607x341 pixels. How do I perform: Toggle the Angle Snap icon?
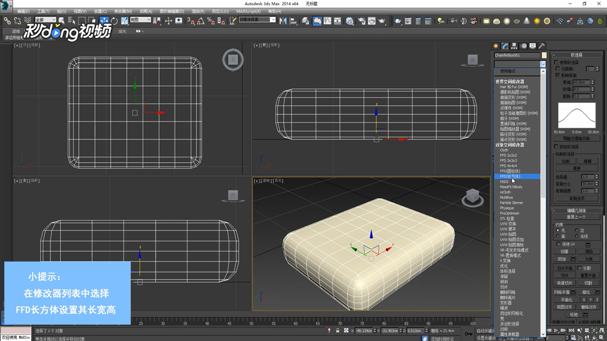click(x=201, y=21)
